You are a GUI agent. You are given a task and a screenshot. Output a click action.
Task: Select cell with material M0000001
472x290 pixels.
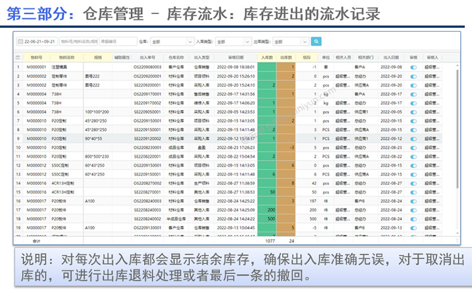[x=37, y=67]
